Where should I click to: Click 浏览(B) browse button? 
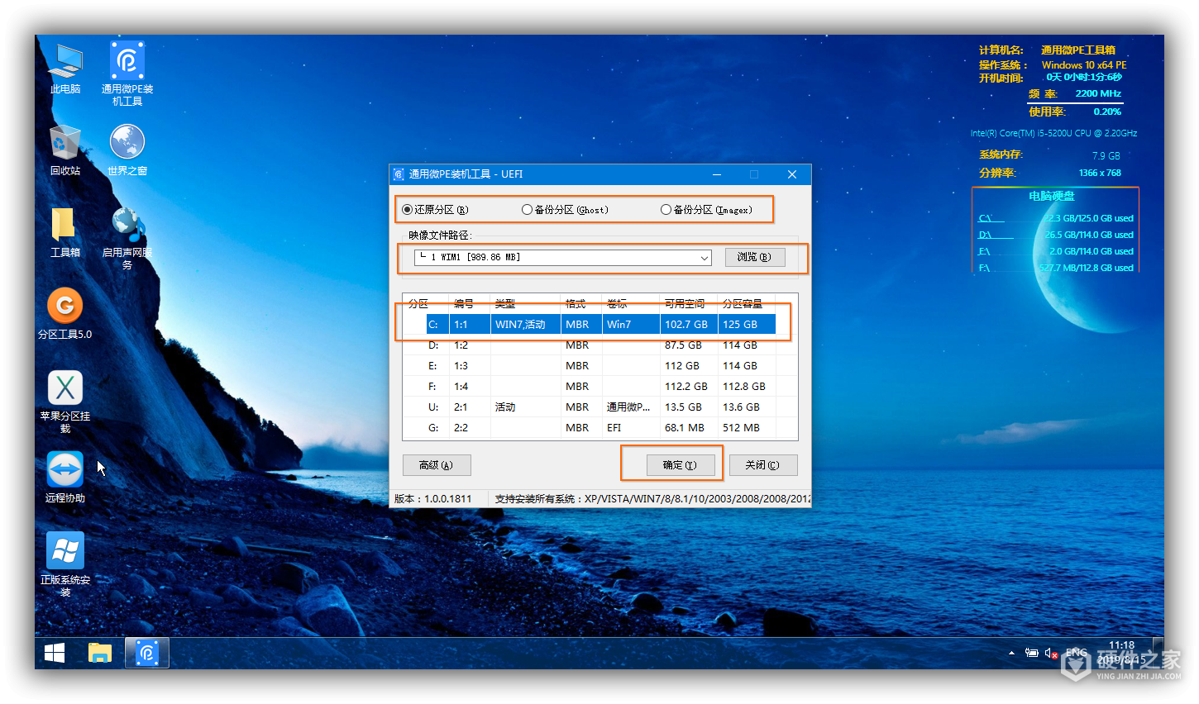click(x=754, y=257)
